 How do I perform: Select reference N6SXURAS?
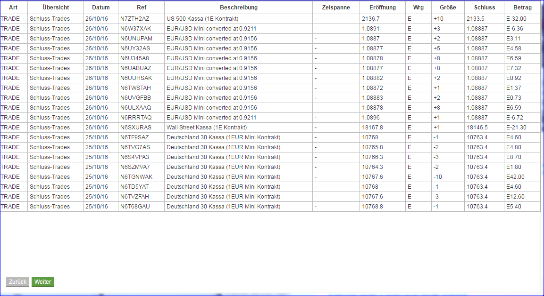(136, 128)
